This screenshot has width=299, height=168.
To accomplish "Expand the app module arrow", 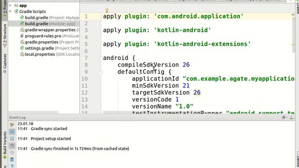I will [x=10, y=6].
